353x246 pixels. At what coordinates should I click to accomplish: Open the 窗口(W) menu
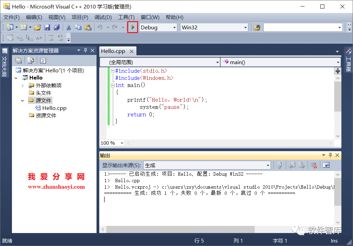pos(150,17)
